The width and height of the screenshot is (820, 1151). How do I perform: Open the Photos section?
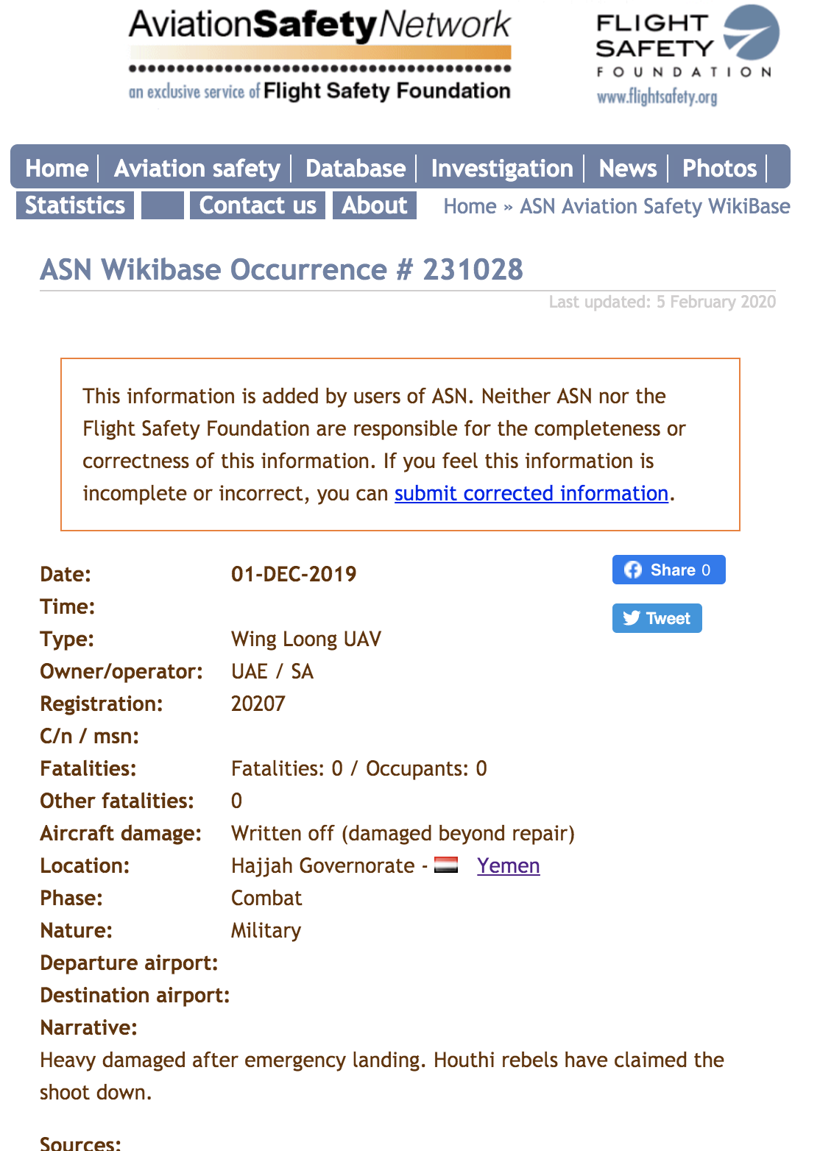pos(719,169)
